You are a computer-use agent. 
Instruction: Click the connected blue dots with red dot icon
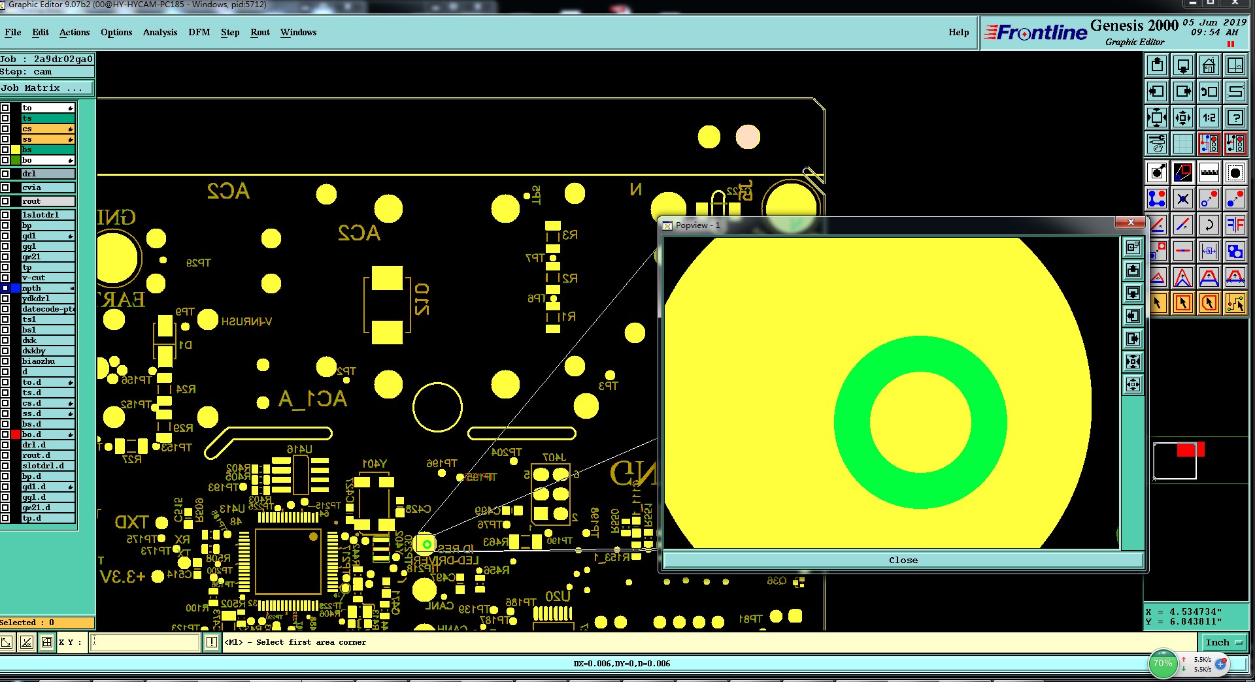1157,199
